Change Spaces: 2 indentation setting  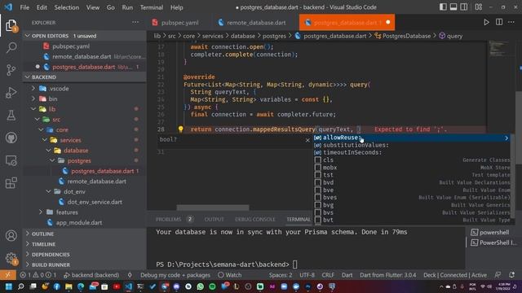pos(281,275)
